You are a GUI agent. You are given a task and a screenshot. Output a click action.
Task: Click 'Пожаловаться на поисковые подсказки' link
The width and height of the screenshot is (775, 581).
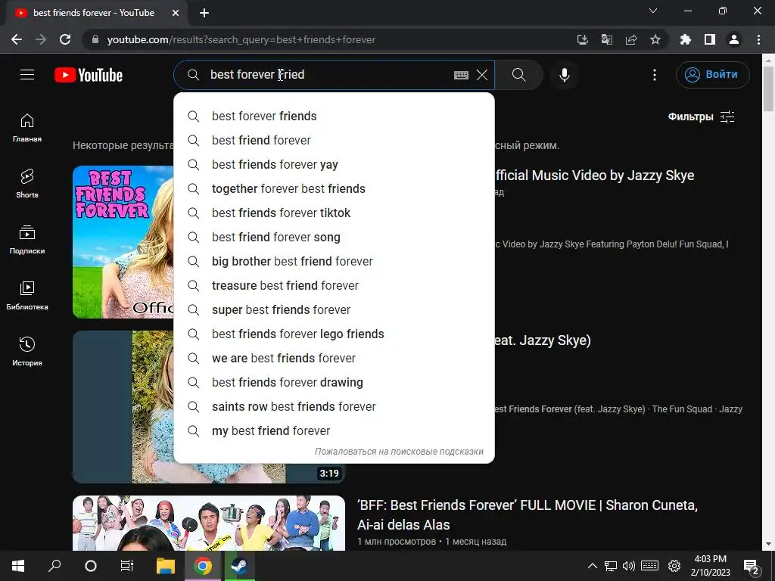[x=399, y=452]
